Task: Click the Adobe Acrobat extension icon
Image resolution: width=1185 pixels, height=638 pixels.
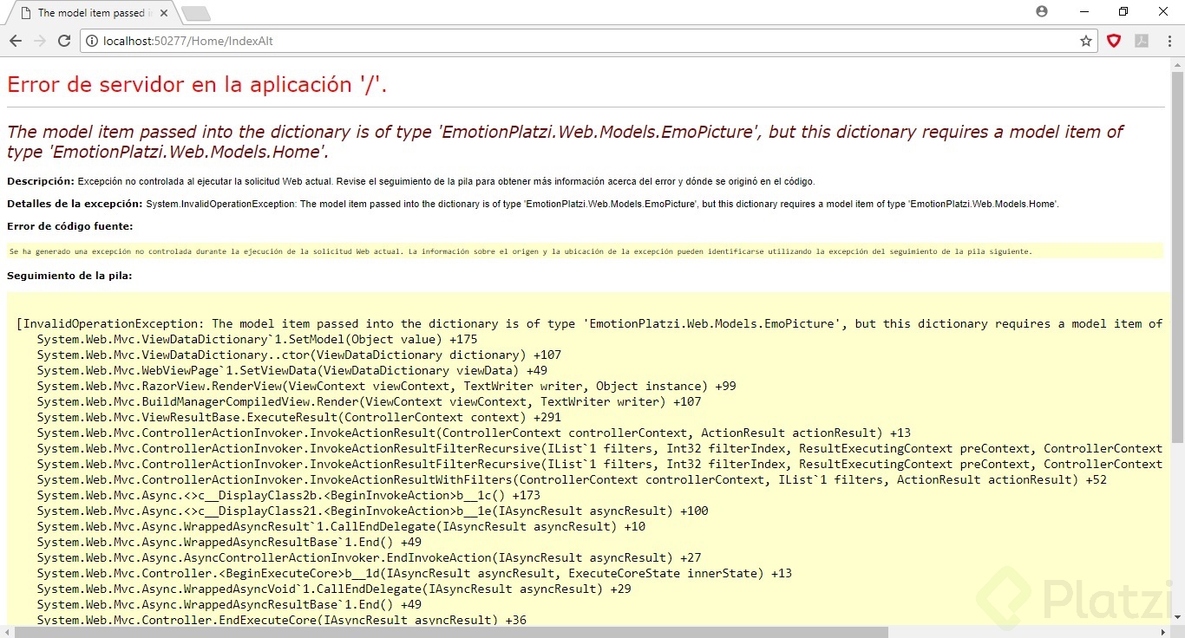Action: point(1141,40)
